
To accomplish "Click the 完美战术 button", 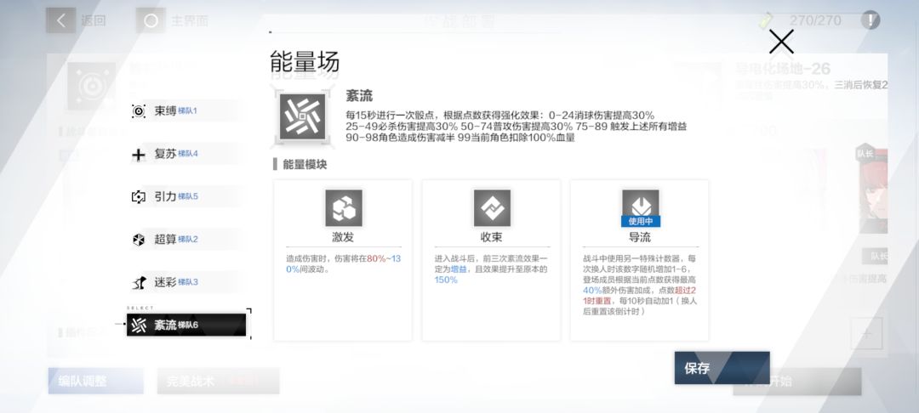I will (218, 382).
